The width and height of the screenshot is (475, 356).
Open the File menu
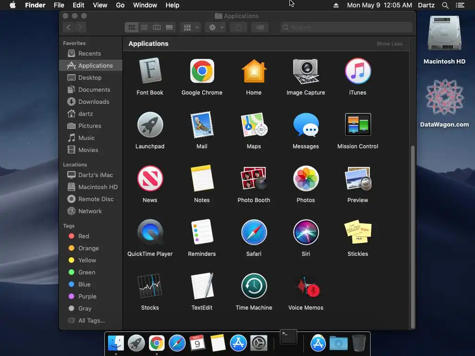click(59, 5)
